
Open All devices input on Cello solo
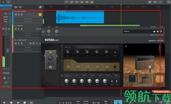(28, 33)
